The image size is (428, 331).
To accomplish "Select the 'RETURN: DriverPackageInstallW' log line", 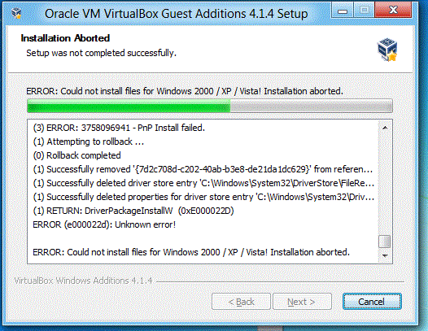I will pyautogui.click(x=133, y=211).
